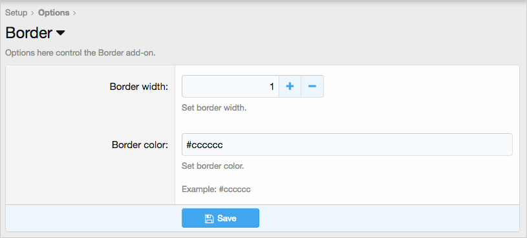Go to the Setup breadcrumb link

pos(16,13)
